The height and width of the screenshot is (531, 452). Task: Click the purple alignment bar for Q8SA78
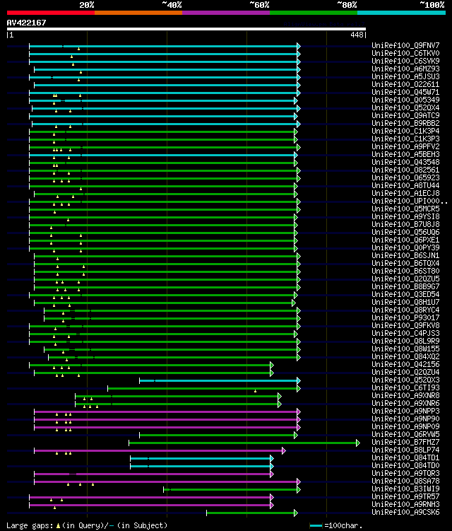(166, 482)
